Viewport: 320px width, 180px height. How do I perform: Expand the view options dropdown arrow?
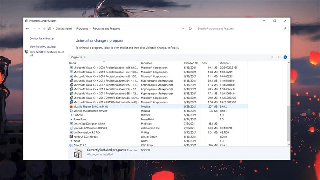click(x=278, y=57)
